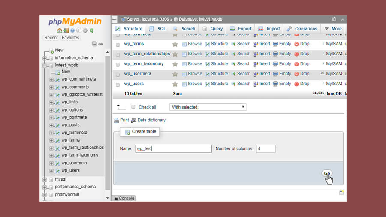Open the Console panel
The width and height of the screenshot is (386, 217).
coord(124,198)
